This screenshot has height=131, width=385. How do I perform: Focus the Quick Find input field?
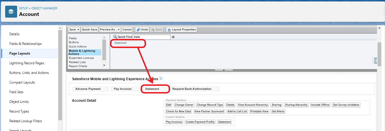click(x=151, y=37)
